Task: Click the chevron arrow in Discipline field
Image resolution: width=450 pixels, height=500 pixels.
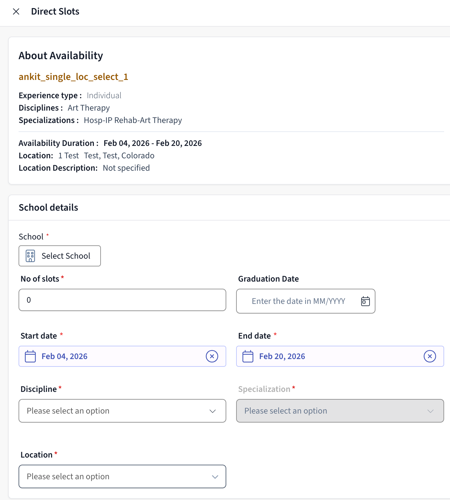Action: pos(213,411)
